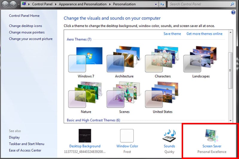Click the theme list scrollbar thumb
This screenshot has height=159, width=239.
pyautogui.click(x=230, y=70)
